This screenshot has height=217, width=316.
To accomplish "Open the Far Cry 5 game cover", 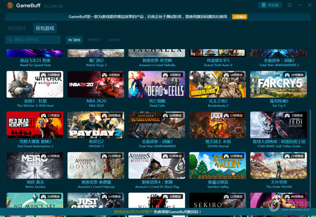I will pyautogui.click(x=279, y=84).
